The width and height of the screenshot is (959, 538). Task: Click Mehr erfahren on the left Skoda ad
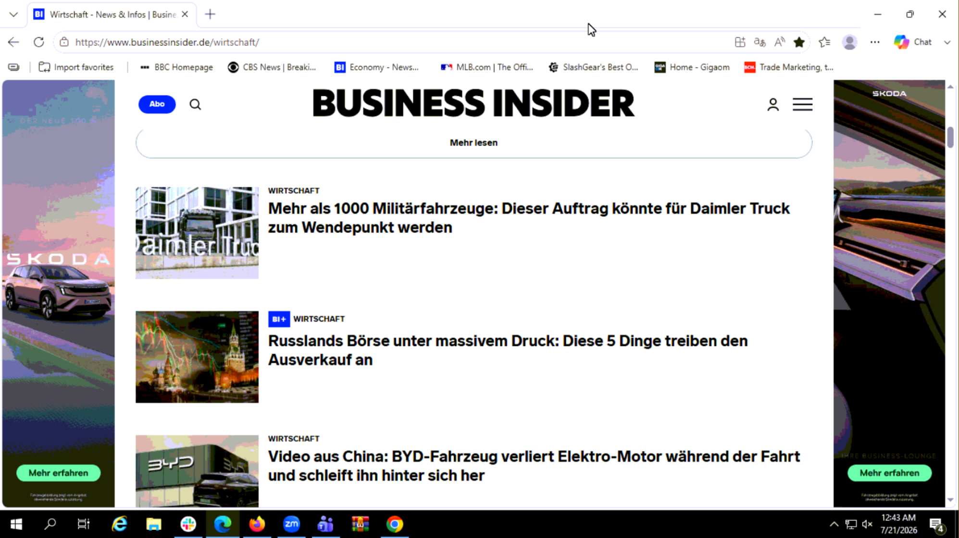tap(59, 473)
